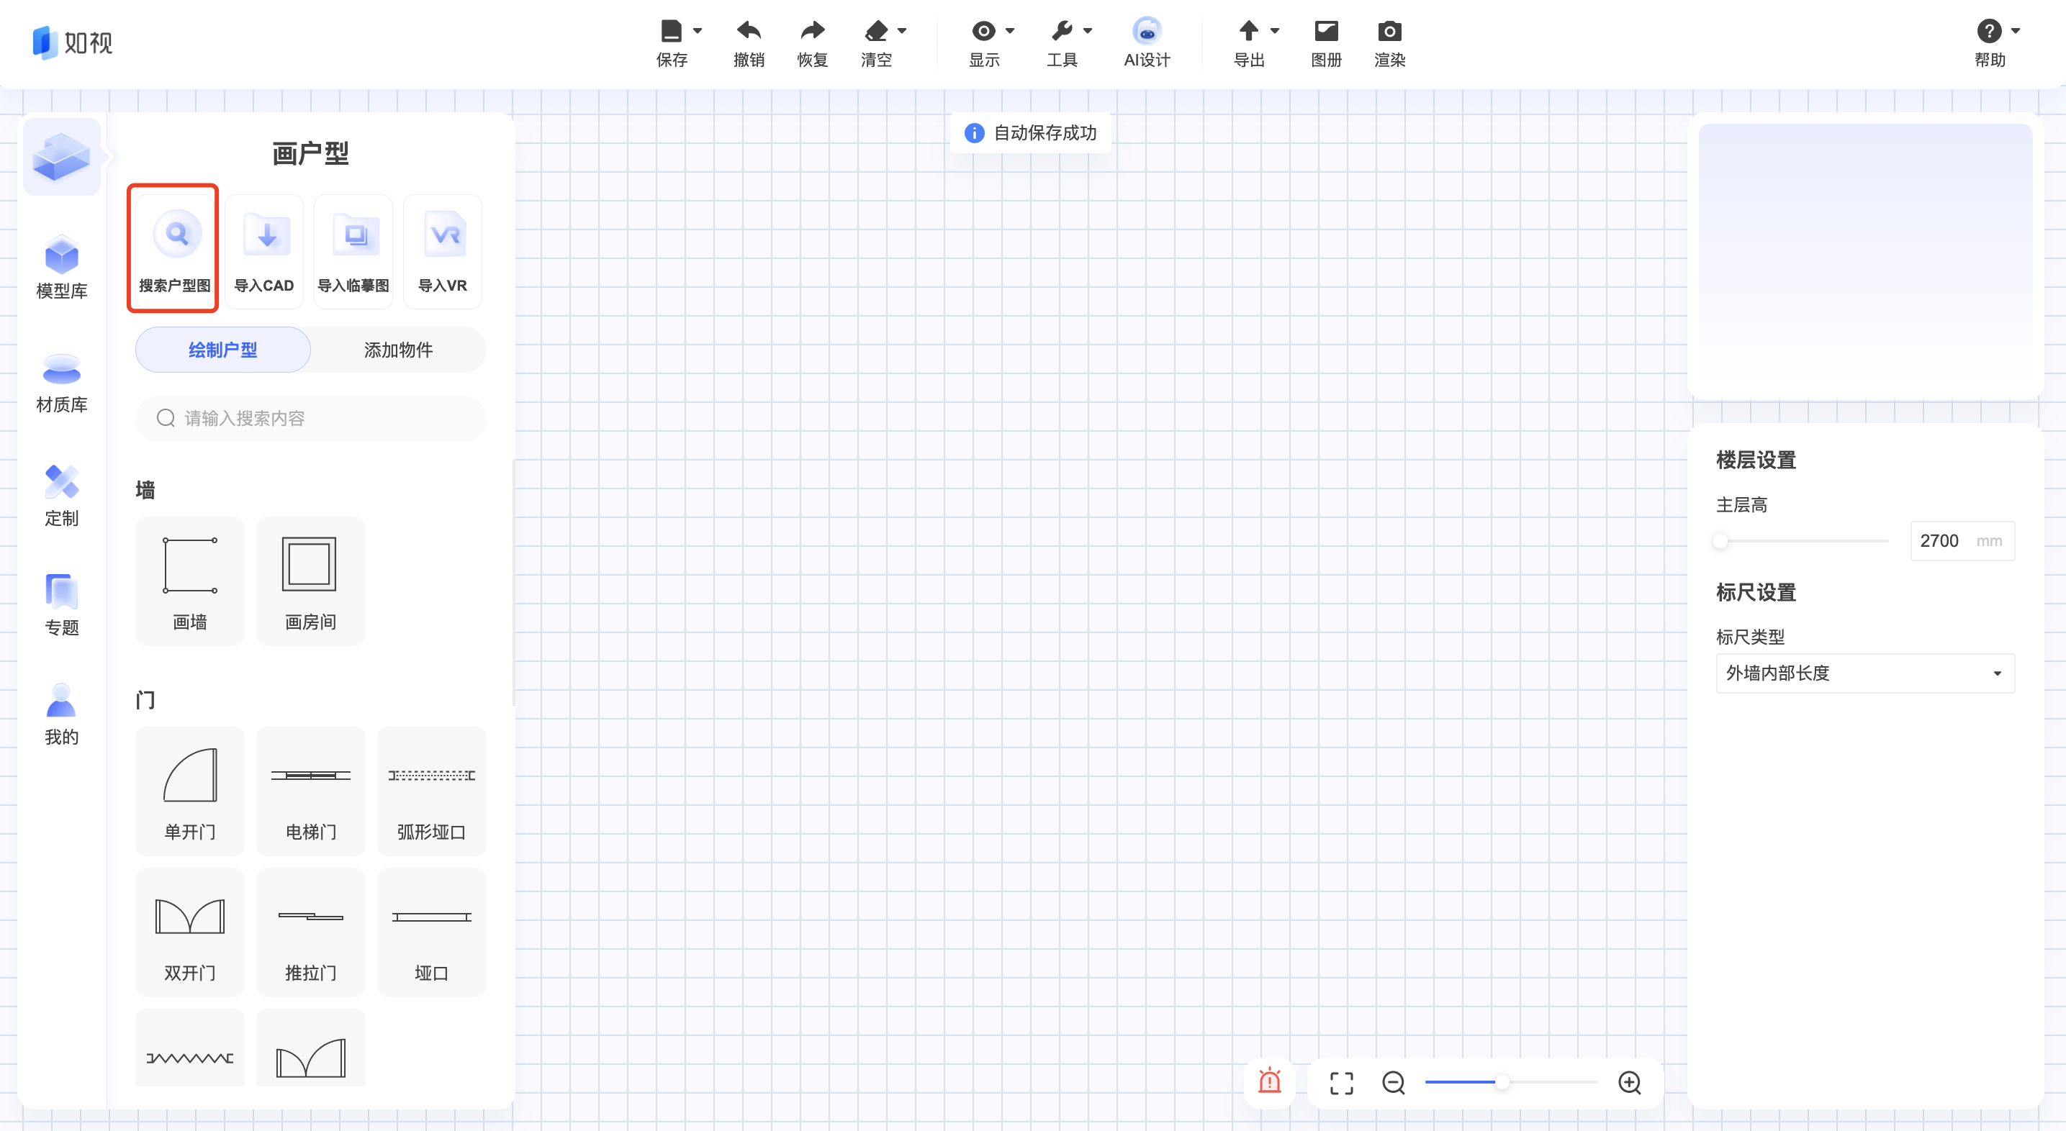Click the fit-to-screen icon
The height and width of the screenshot is (1131, 2066).
(1341, 1083)
